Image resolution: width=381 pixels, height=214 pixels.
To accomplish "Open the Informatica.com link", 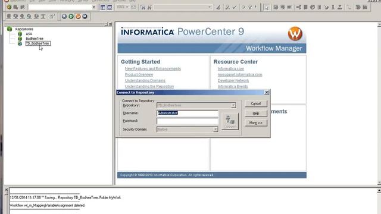I will click(231, 69).
